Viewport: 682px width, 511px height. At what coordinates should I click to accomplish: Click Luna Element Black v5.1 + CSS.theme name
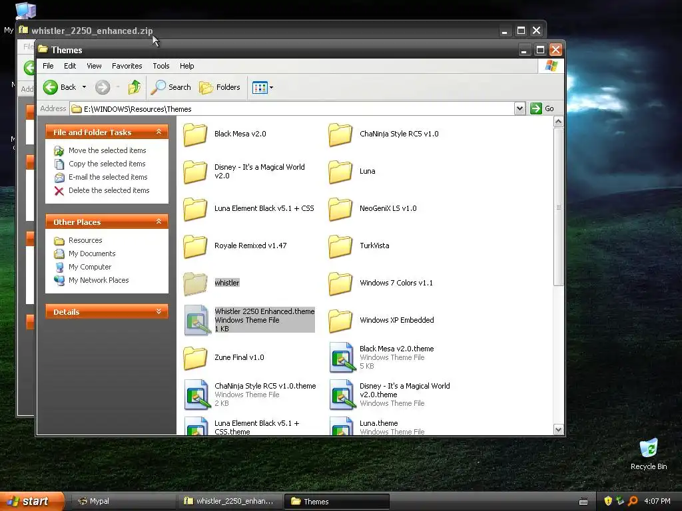(256, 428)
